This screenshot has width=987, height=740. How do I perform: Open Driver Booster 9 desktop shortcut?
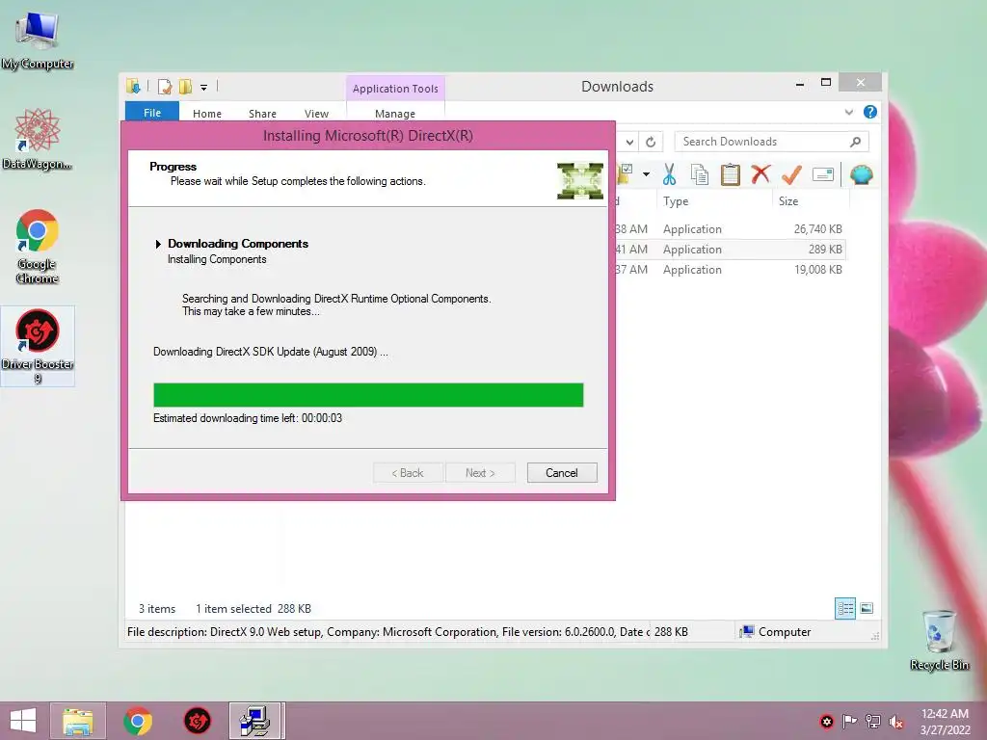pos(38,346)
